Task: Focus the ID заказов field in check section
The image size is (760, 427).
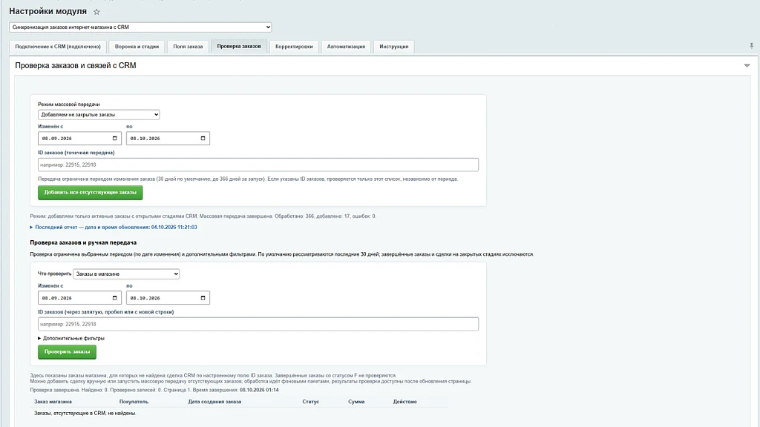Action: coord(258,324)
